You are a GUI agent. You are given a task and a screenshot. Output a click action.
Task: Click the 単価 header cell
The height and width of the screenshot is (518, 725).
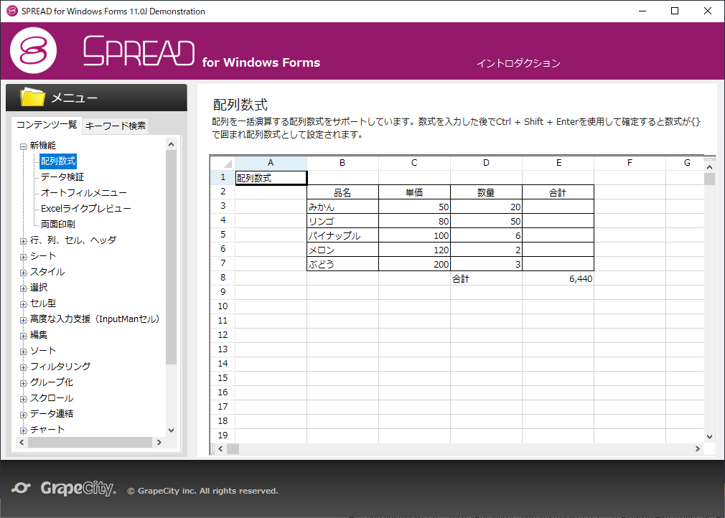tap(414, 192)
